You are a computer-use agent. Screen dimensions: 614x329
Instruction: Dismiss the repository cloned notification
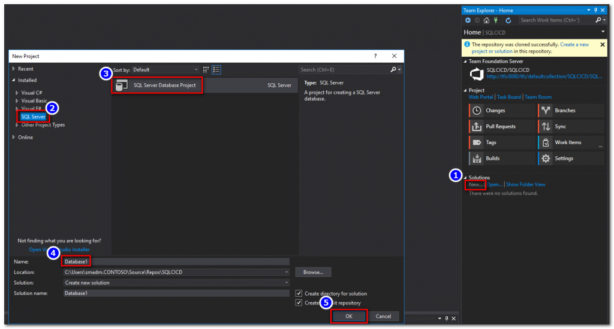pos(602,44)
